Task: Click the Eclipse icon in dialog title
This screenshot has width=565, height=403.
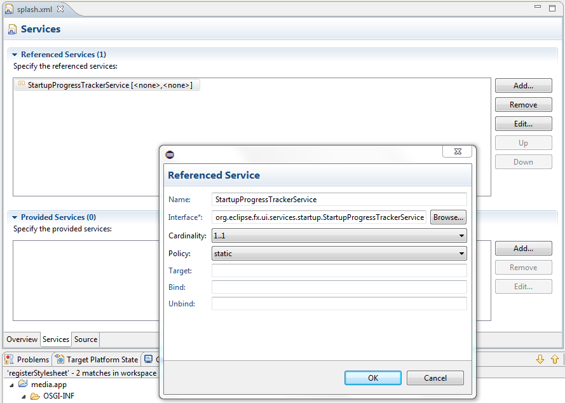Action: 170,154
